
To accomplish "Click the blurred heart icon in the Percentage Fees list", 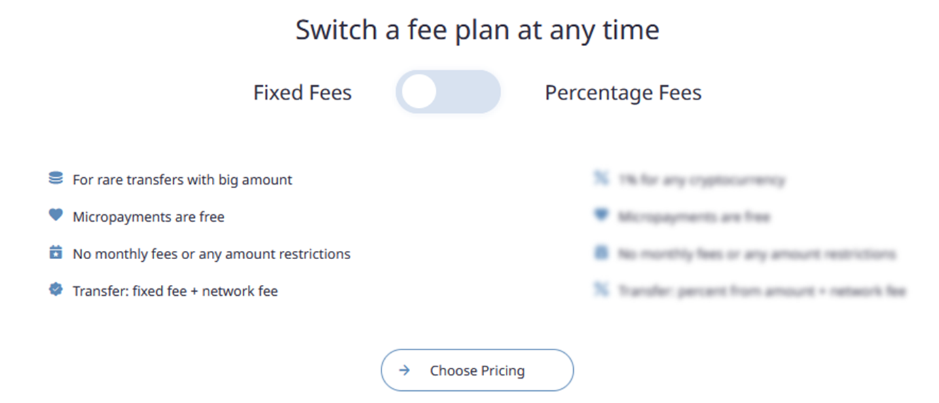I will (x=601, y=216).
